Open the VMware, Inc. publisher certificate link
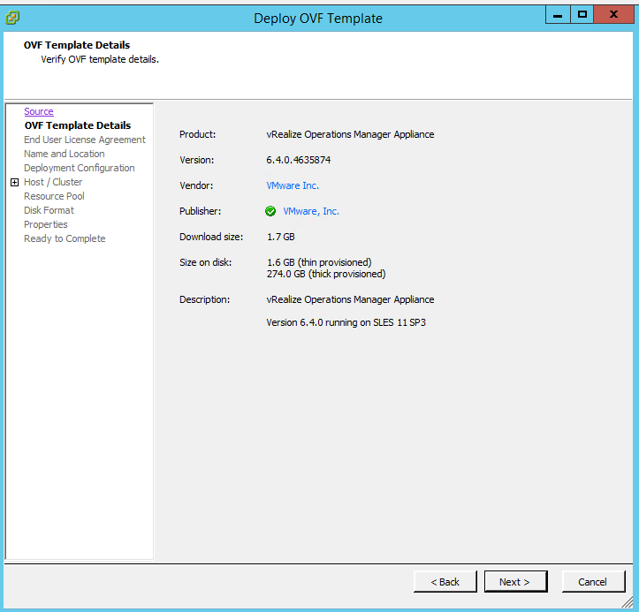 pos(311,211)
